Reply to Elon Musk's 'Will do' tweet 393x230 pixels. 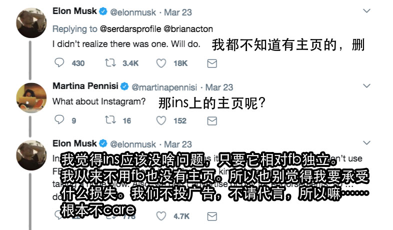click(x=59, y=63)
